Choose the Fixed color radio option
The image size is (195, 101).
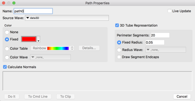tap(7, 39)
